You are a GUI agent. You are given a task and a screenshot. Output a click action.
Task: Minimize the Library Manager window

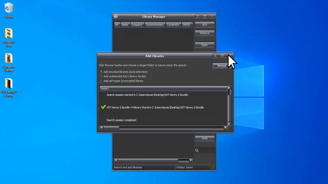click(198, 16)
